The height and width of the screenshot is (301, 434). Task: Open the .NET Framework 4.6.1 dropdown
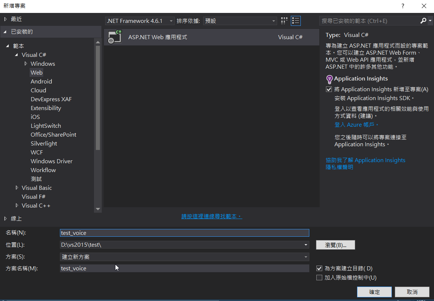pos(140,21)
